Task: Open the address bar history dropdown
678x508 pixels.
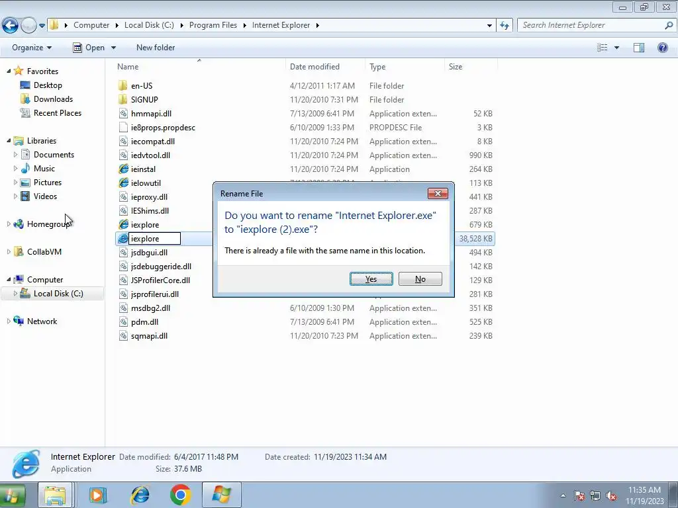Action: tap(489, 26)
